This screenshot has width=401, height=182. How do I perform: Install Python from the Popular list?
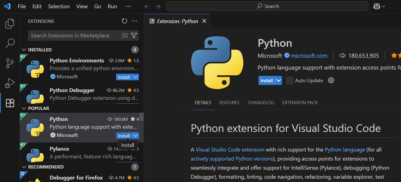point(124,136)
